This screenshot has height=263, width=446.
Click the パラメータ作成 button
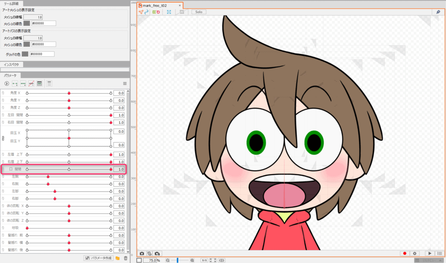98,258
